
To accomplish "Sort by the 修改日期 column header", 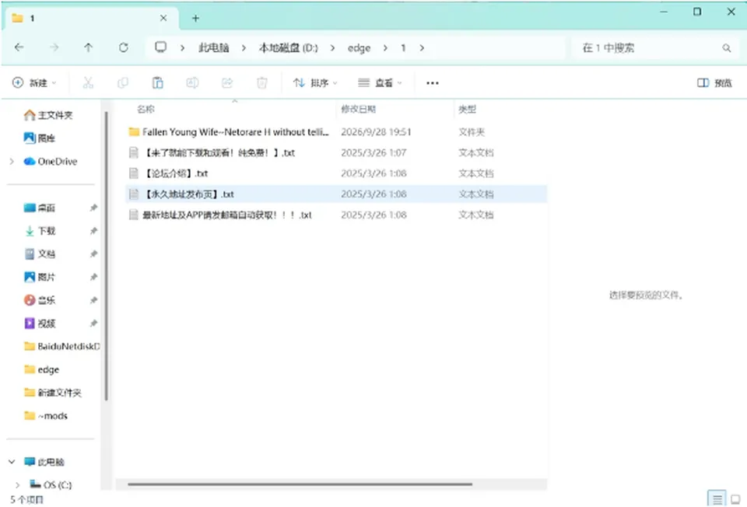I will coord(358,110).
